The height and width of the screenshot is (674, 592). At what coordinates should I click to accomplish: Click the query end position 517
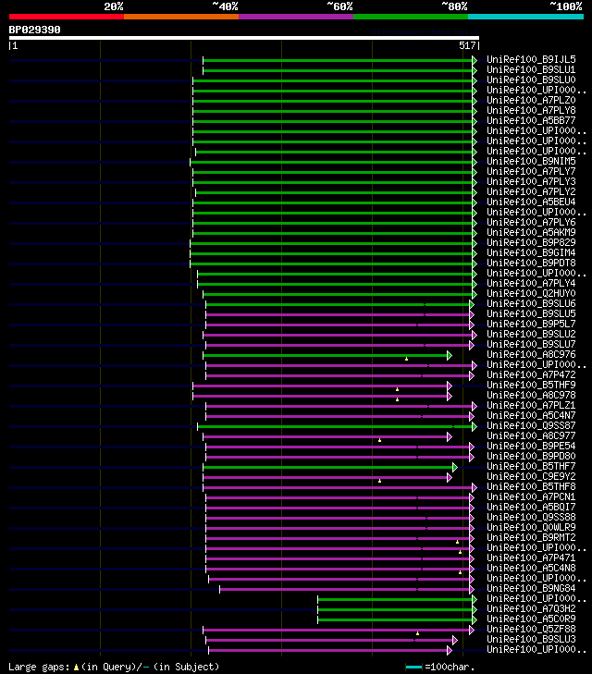[467, 45]
